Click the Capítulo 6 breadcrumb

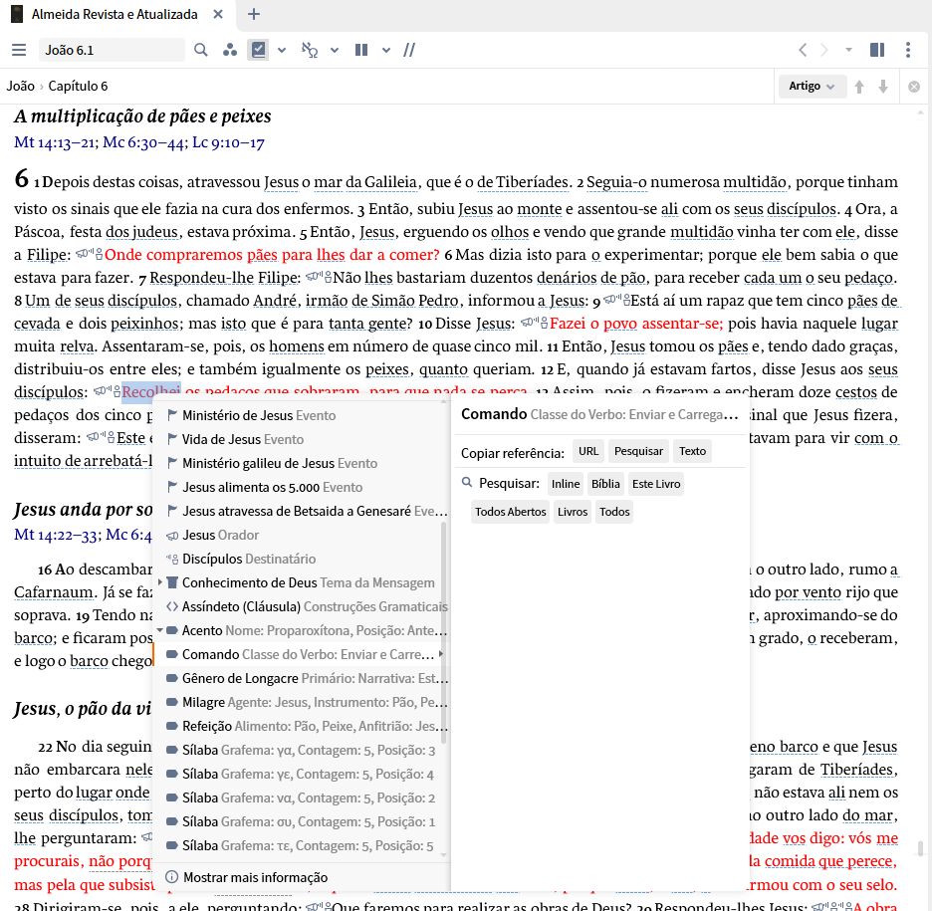coord(78,87)
